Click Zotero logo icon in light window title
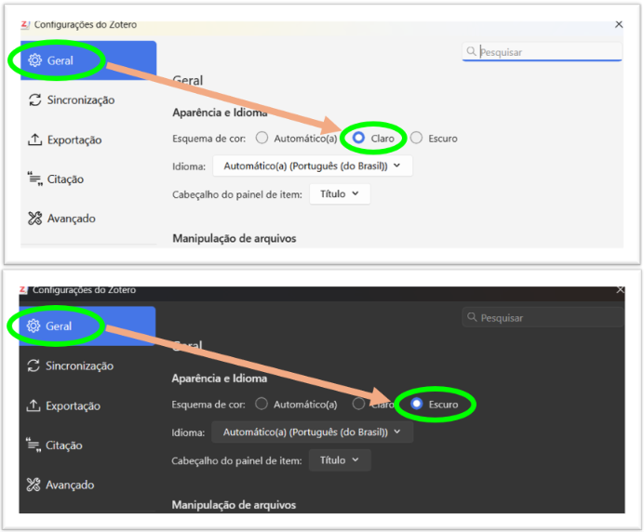Image resolution: width=644 pixels, height=532 pixels. pyautogui.click(x=25, y=24)
